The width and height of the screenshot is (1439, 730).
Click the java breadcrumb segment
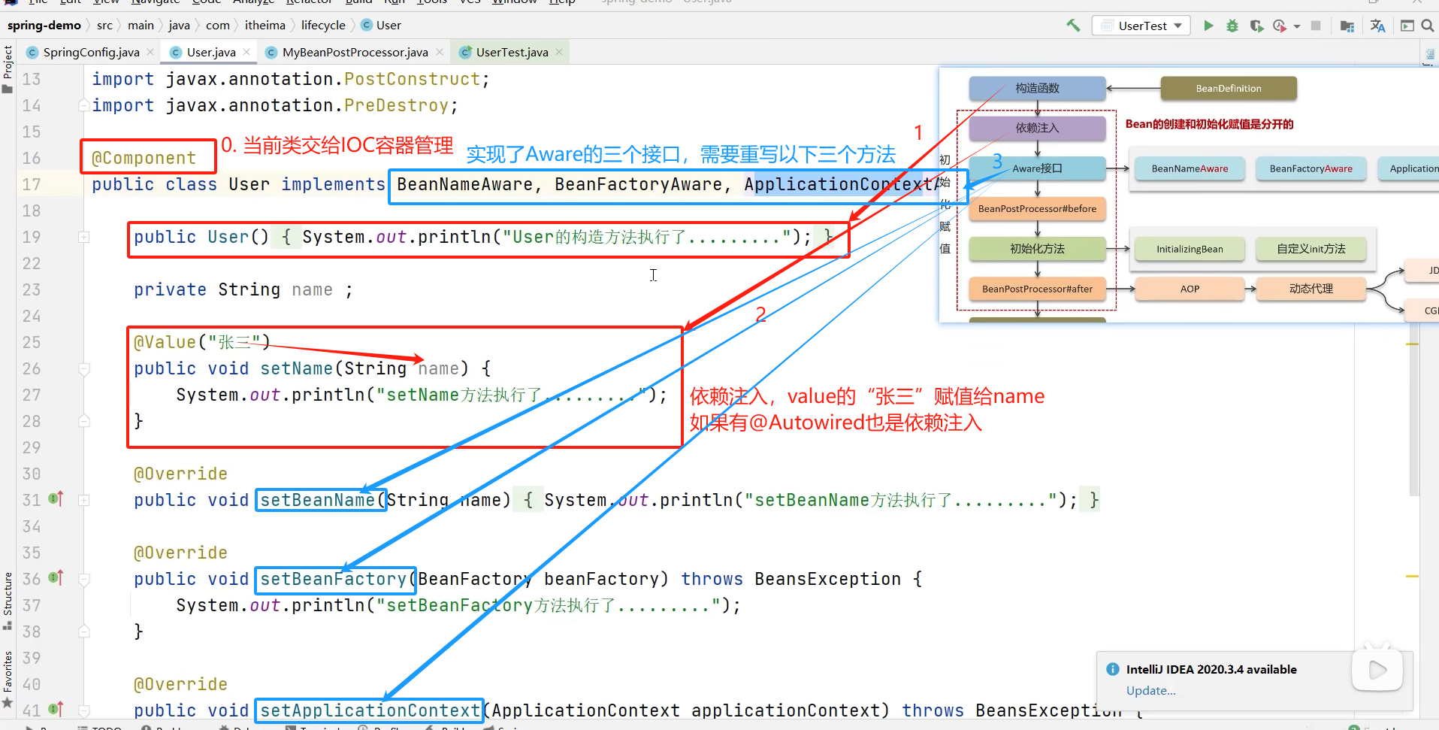tap(179, 25)
